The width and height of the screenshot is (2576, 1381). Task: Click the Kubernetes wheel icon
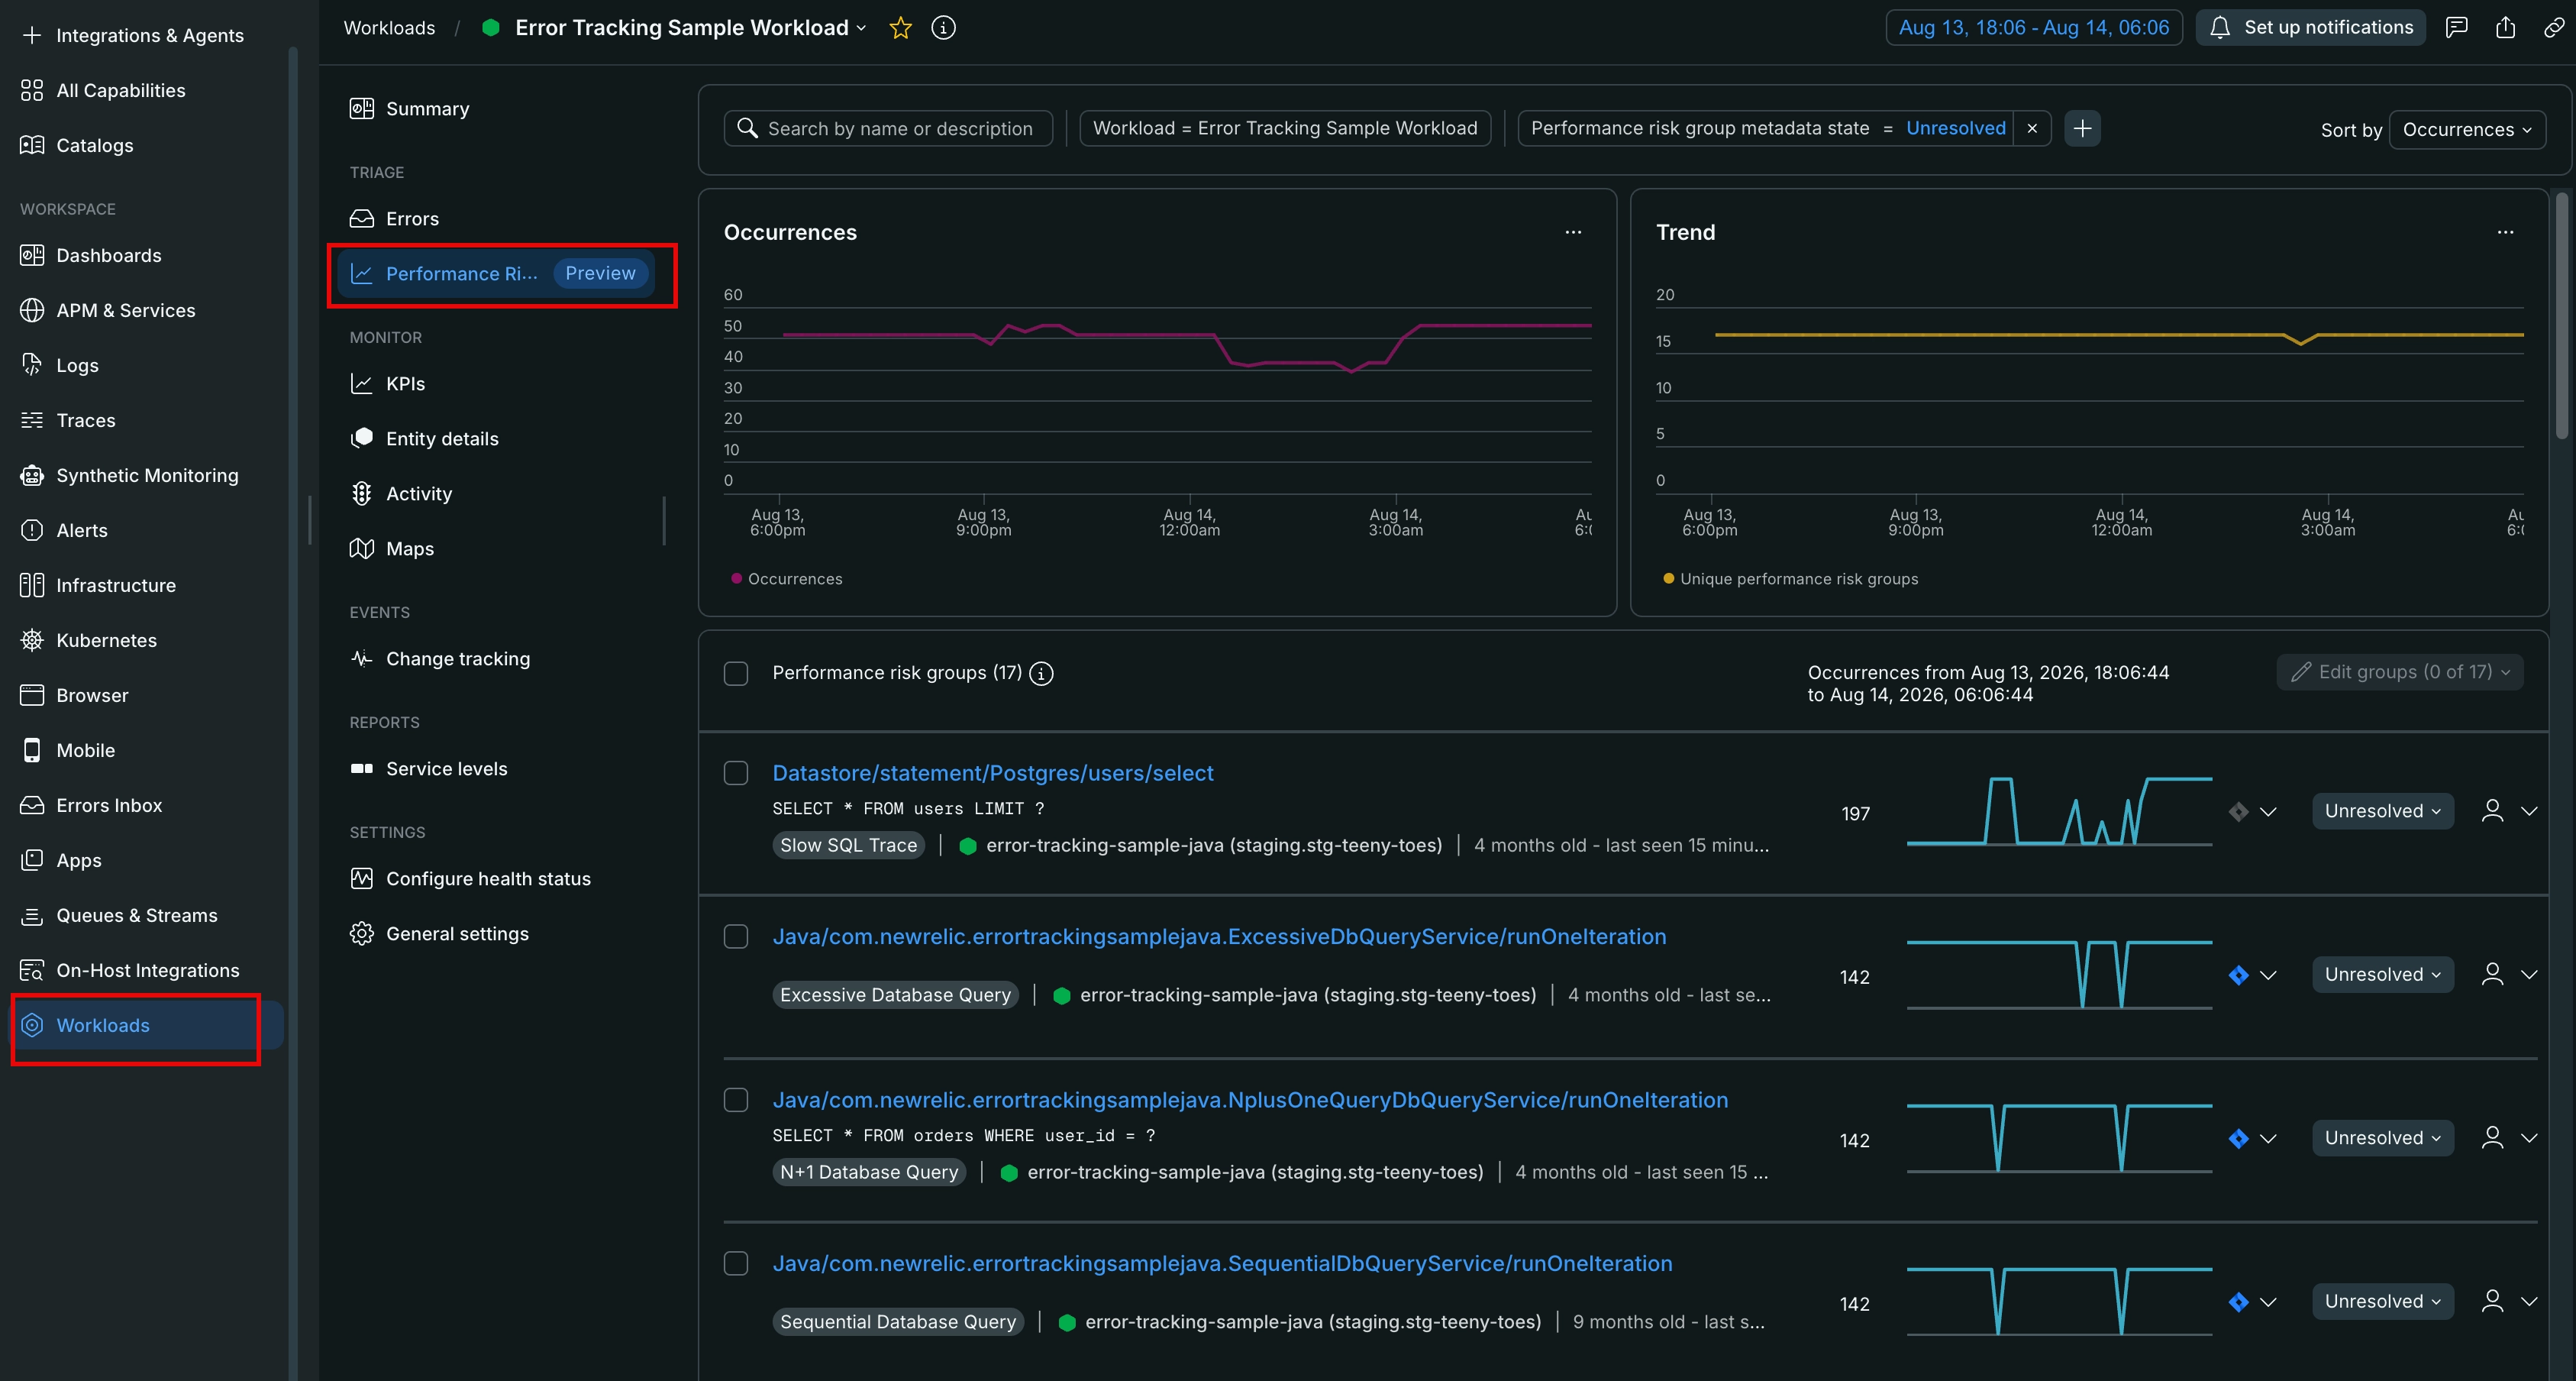click(x=32, y=640)
